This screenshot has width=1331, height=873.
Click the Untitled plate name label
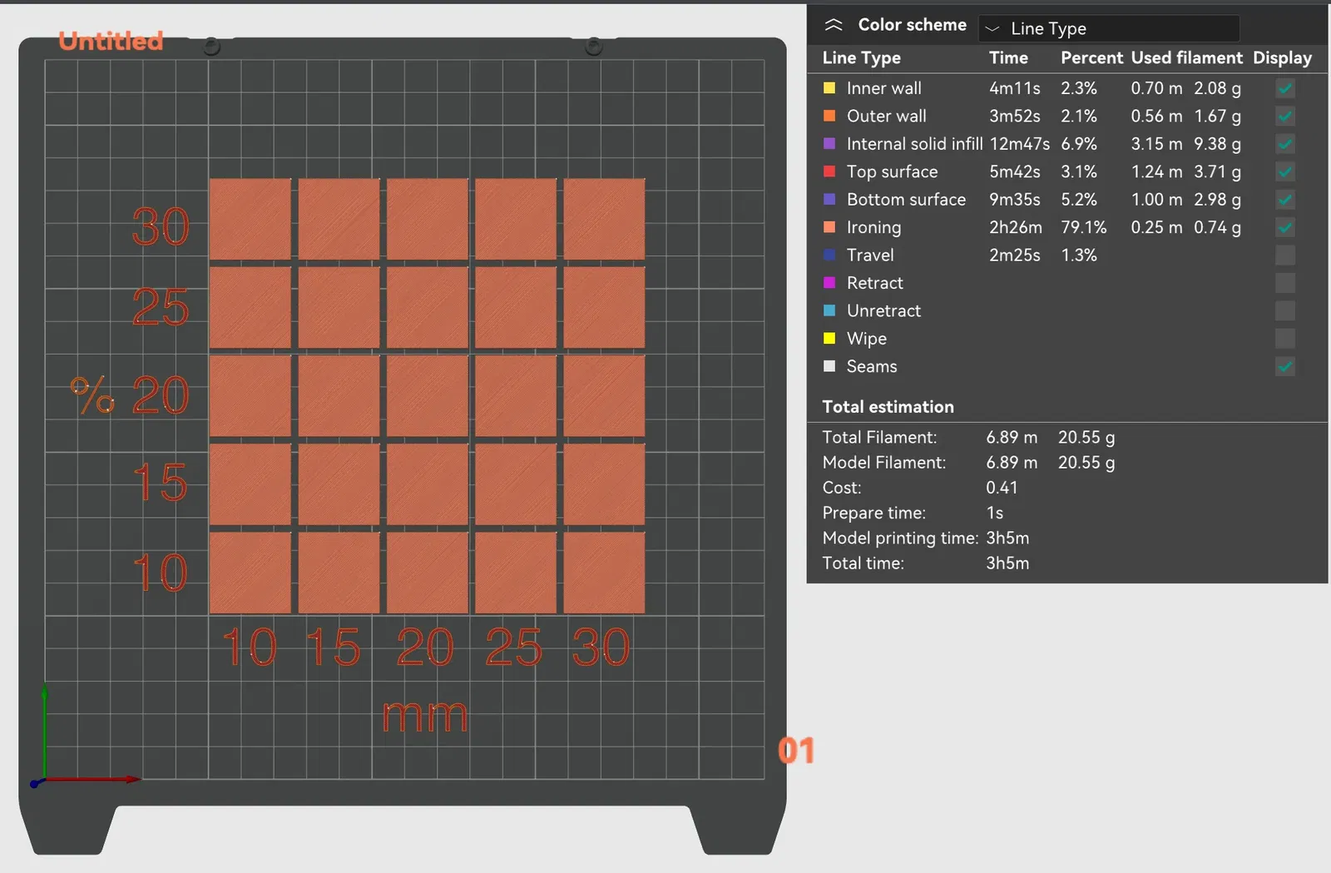111,41
